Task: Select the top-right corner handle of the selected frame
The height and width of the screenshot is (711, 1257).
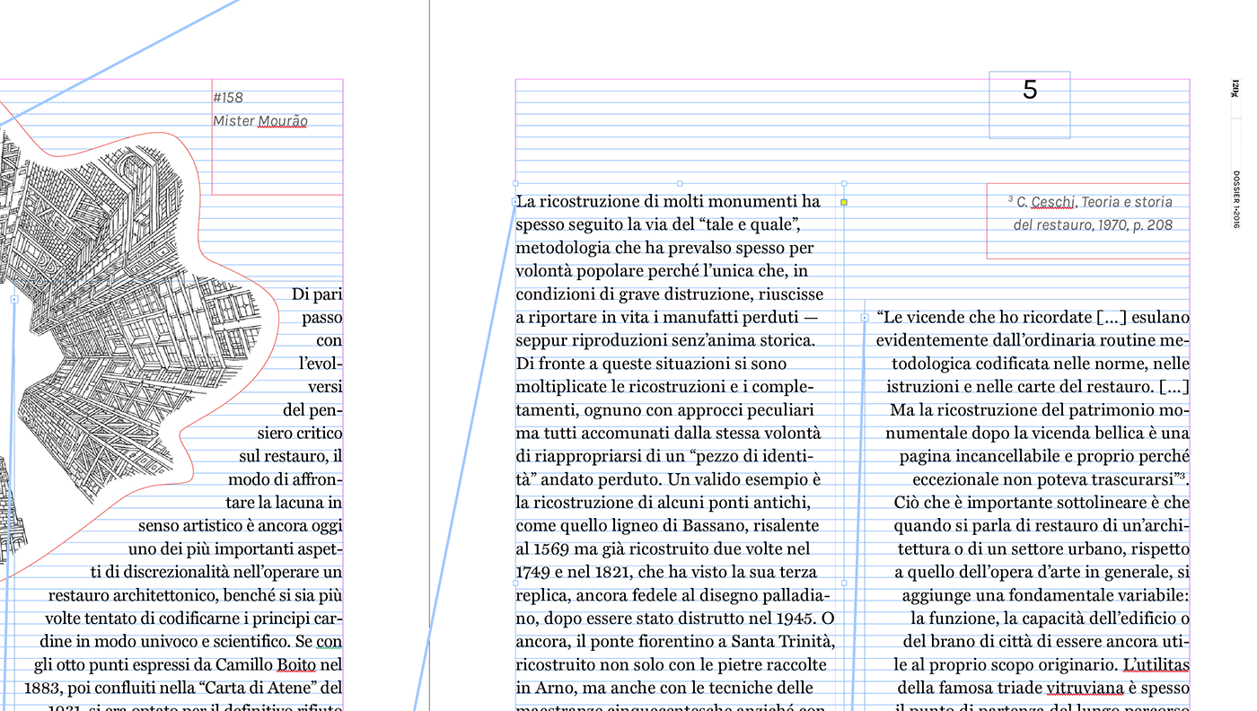Action: (844, 183)
